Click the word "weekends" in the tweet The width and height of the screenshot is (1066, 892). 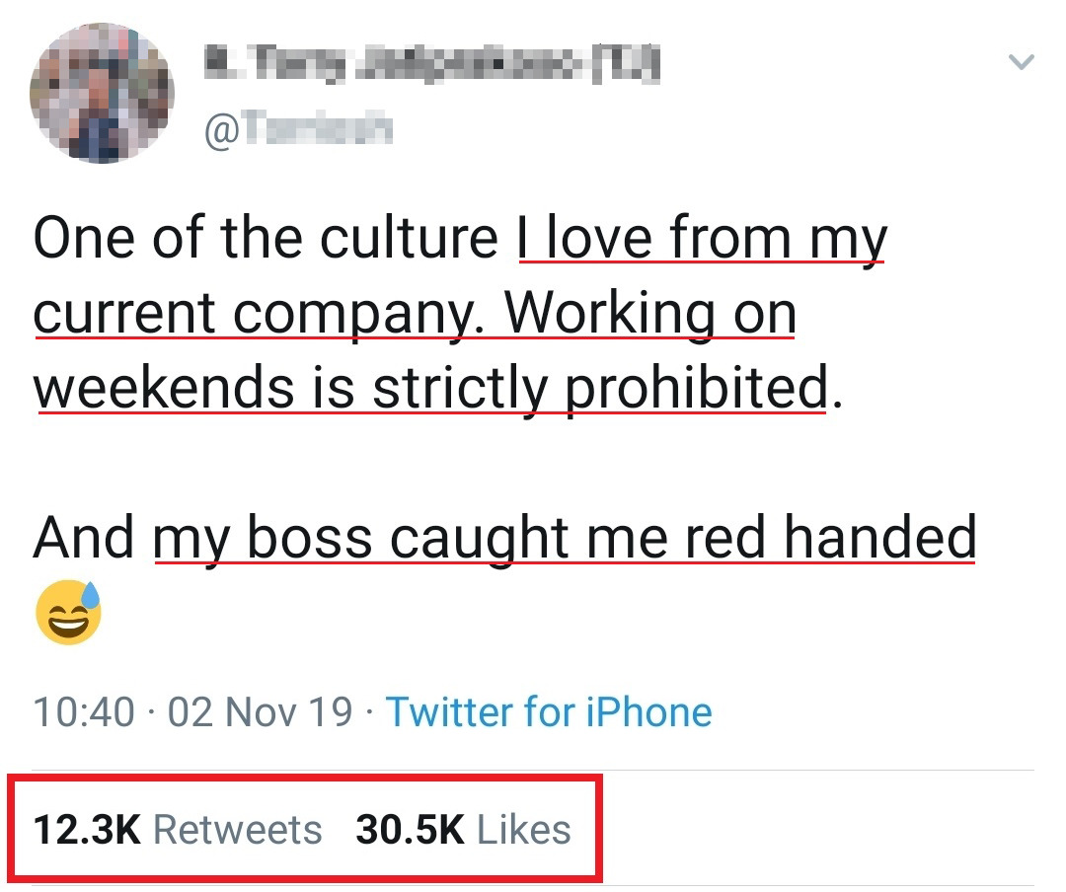(x=164, y=390)
